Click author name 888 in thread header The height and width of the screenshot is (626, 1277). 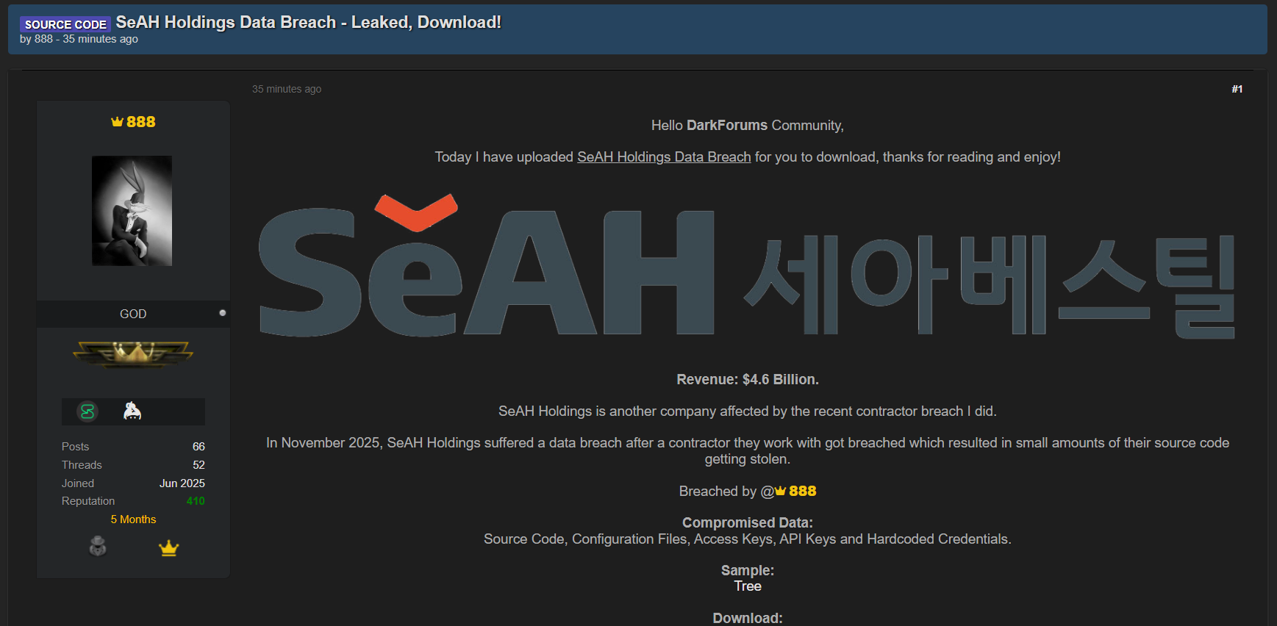43,39
